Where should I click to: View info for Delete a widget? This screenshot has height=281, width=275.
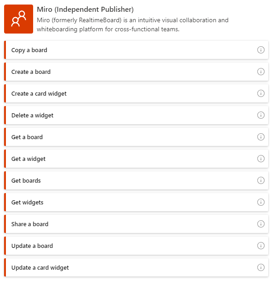click(260, 115)
